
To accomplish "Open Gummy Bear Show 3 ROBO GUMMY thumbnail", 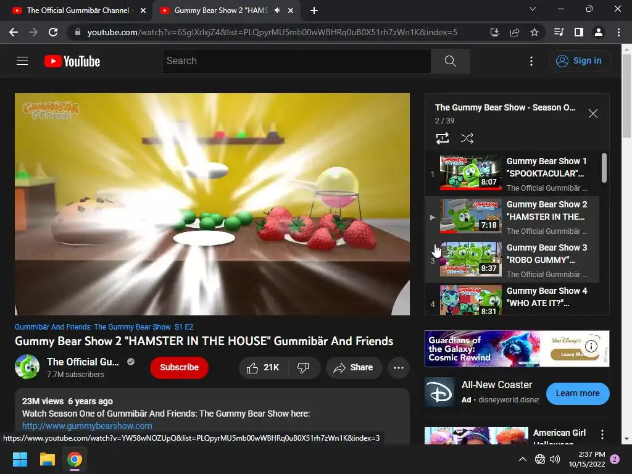I will 470,259.
